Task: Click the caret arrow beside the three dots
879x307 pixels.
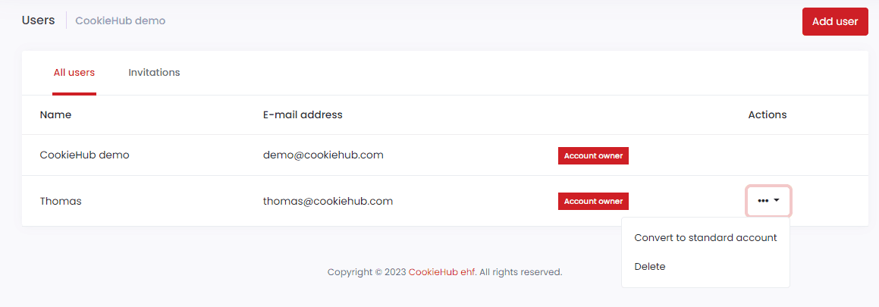Action: 777,200
